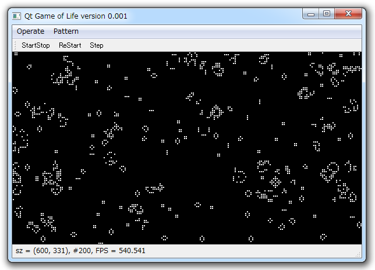The height and width of the screenshot is (270, 375).
Task: Minimize the Game of Life window
Action: [311, 14]
